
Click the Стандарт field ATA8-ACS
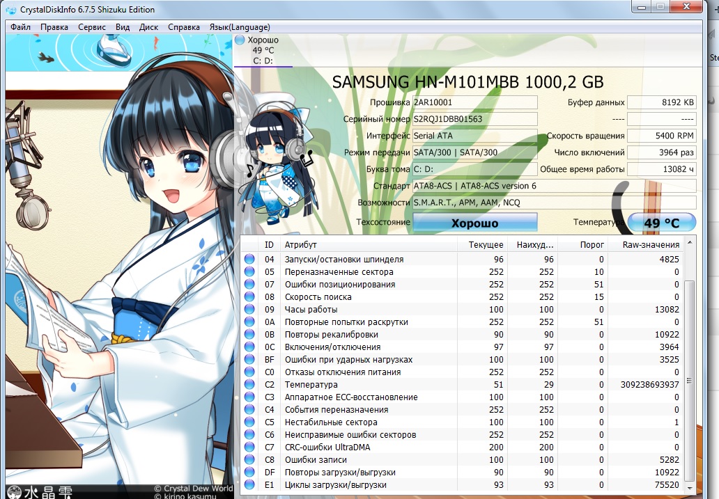click(x=554, y=186)
